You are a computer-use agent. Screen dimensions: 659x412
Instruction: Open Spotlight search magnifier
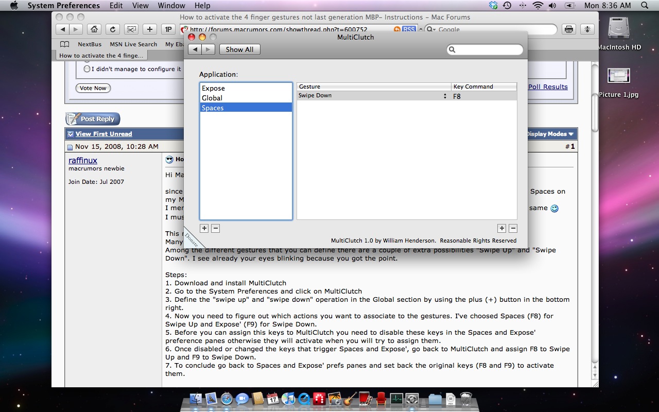click(646, 6)
